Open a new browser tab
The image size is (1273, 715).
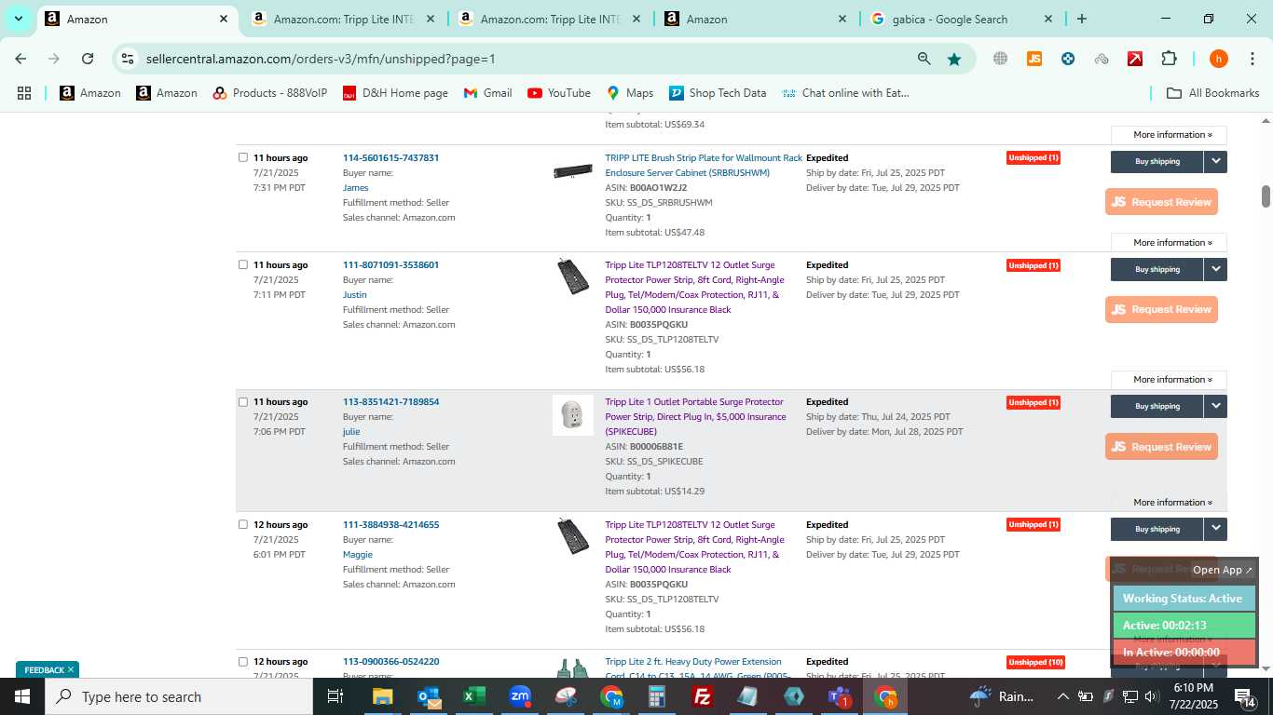(1081, 19)
